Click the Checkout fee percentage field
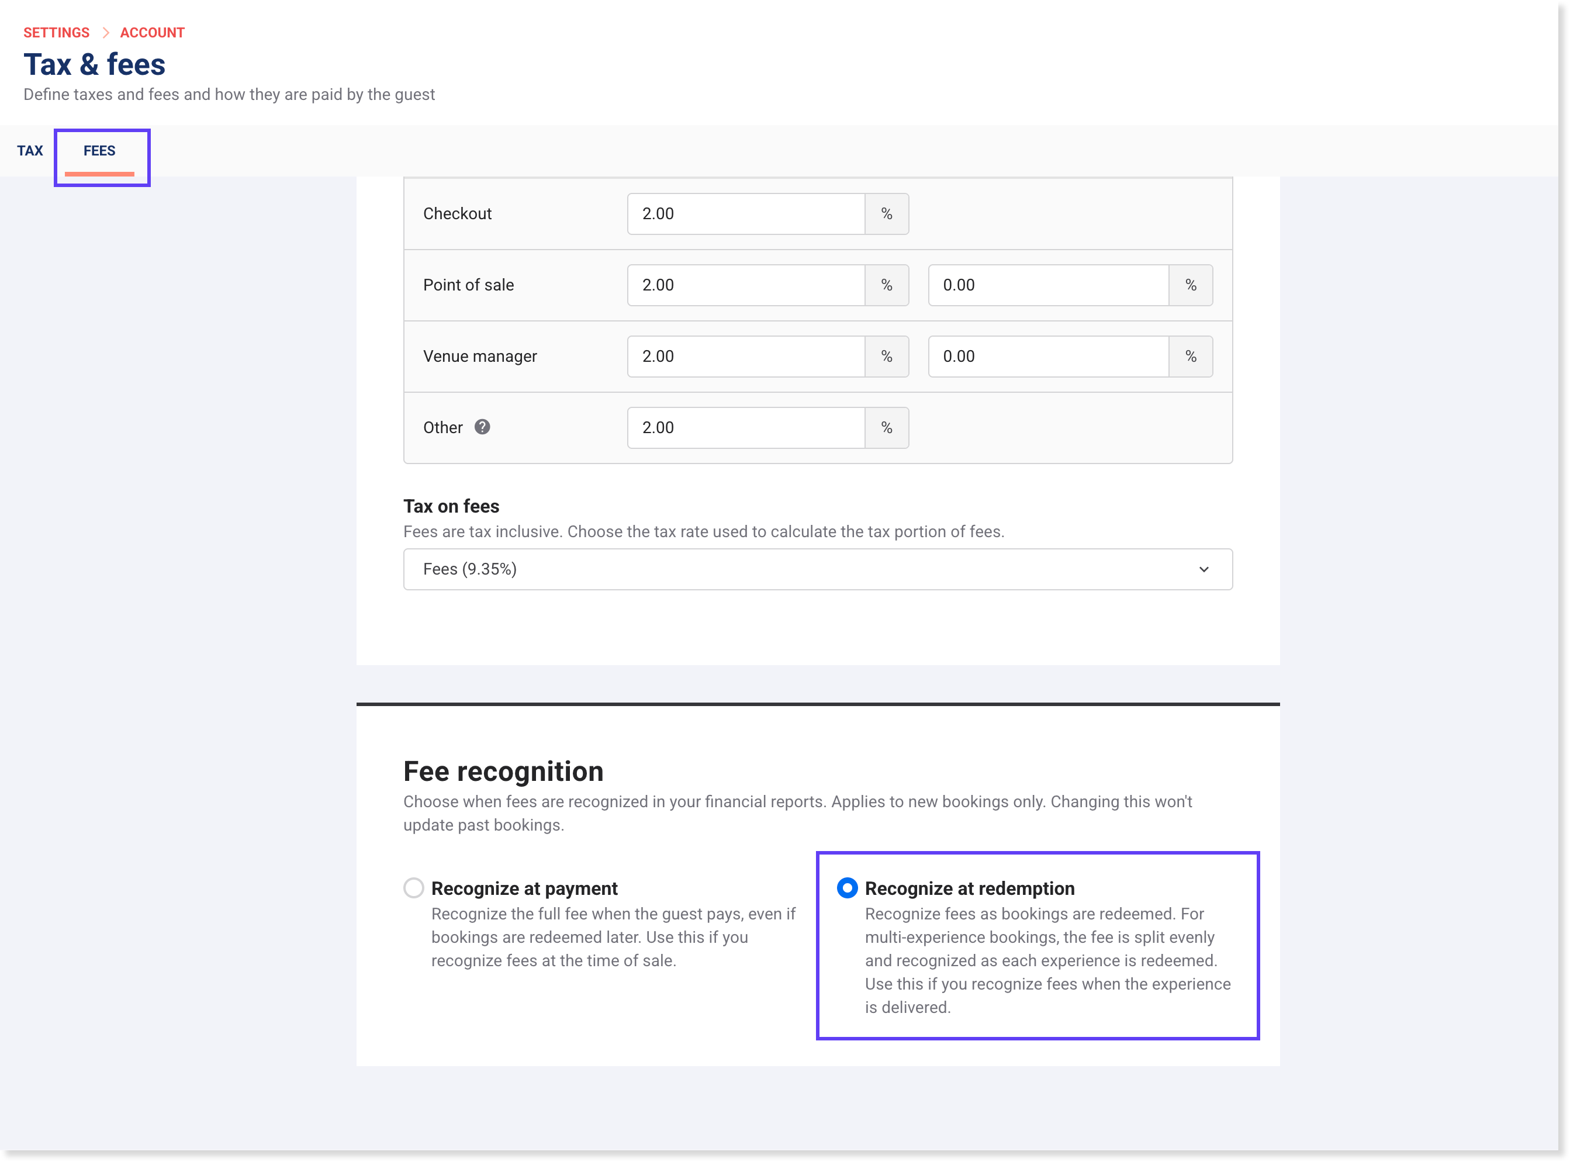Image resolution: width=1570 pixels, height=1162 pixels. pos(746,214)
